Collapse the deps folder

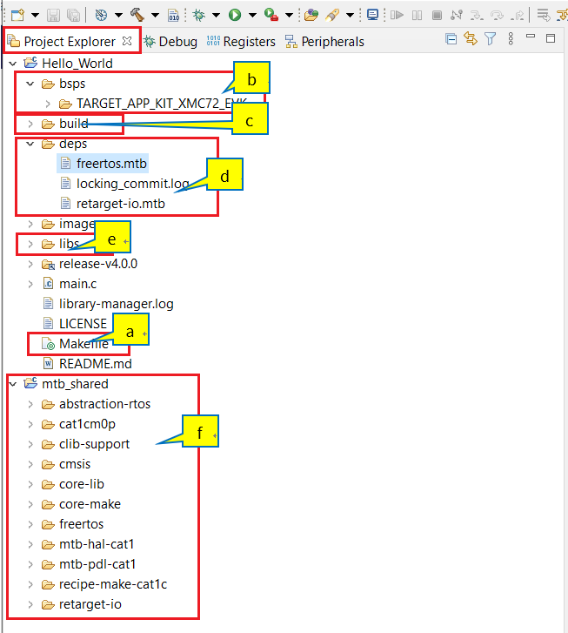click(30, 144)
